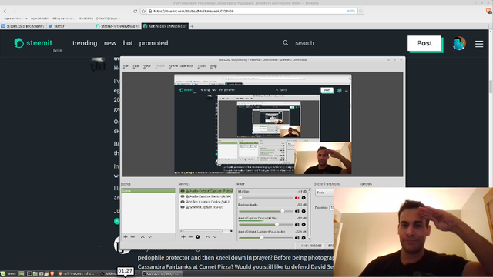Bookmark this page with the star icon
Screen dimensions: 493x278
[x=143, y=11]
